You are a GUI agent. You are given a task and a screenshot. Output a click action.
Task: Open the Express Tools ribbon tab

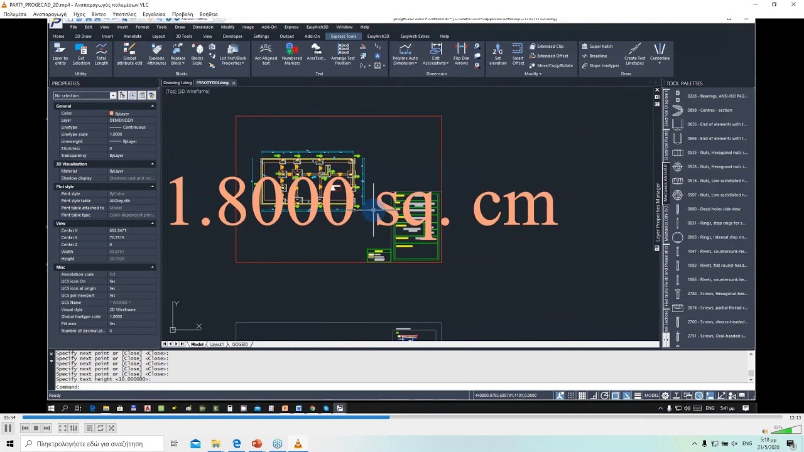(x=344, y=36)
